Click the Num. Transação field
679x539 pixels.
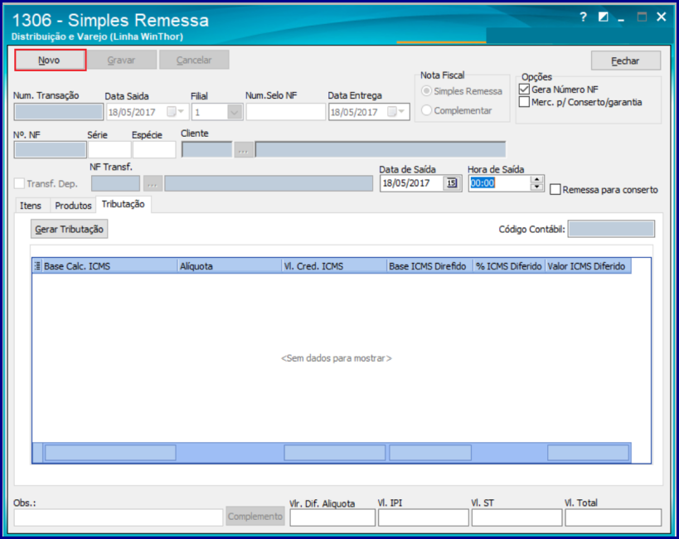coord(59,112)
